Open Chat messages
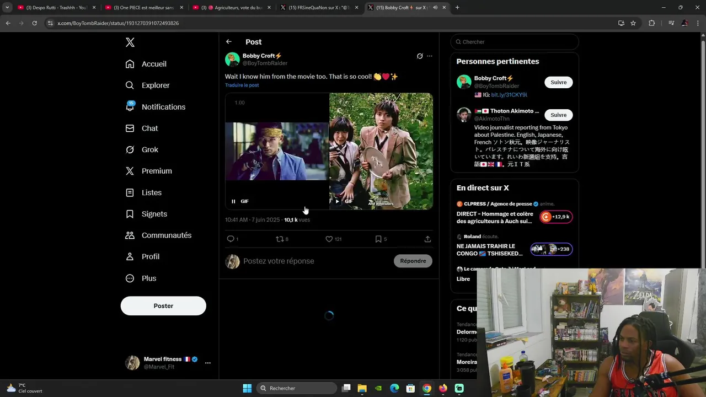Image resolution: width=706 pixels, height=397 pixels. 141,128
